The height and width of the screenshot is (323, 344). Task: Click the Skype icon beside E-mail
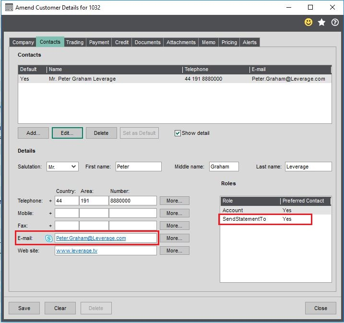pos(48,238)
